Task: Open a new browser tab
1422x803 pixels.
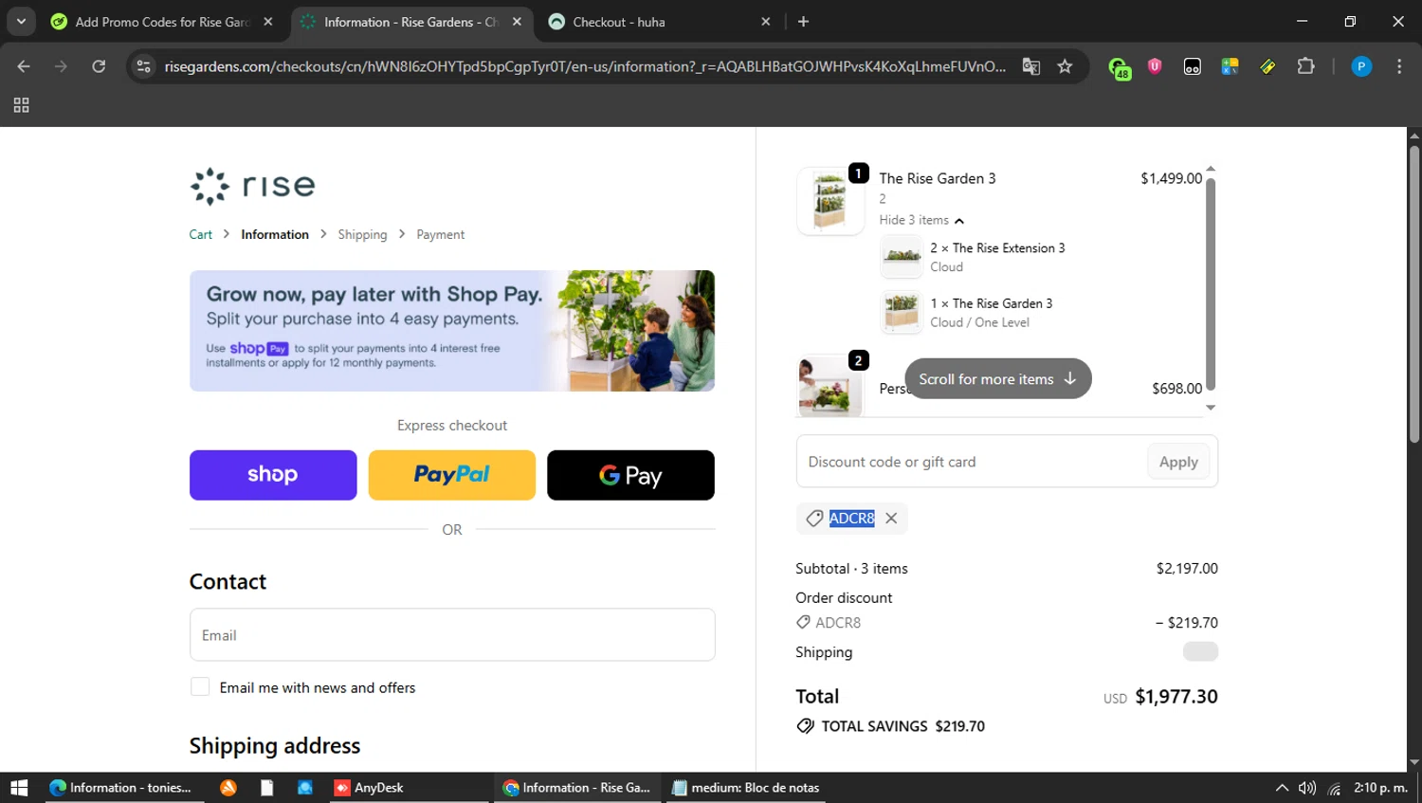Action: click(x=803, y=21)
